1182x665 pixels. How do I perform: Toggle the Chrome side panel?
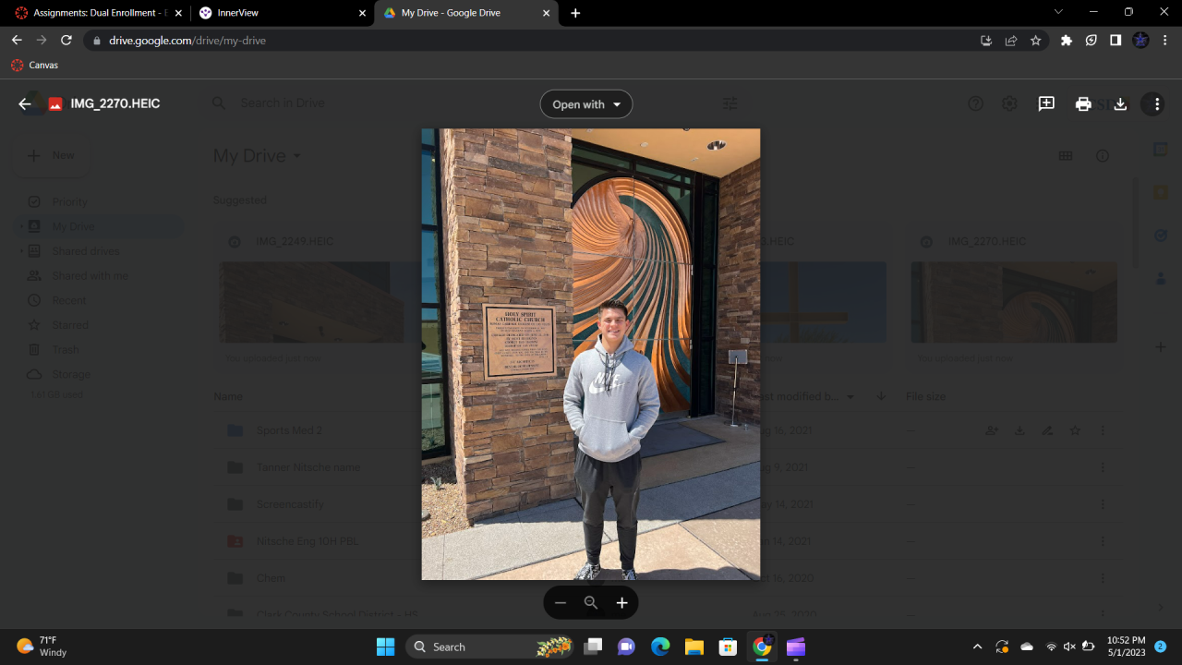[x=1116, y=41]
